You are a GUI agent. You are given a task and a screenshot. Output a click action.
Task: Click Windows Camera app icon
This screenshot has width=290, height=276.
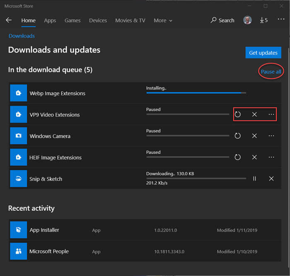19,136
